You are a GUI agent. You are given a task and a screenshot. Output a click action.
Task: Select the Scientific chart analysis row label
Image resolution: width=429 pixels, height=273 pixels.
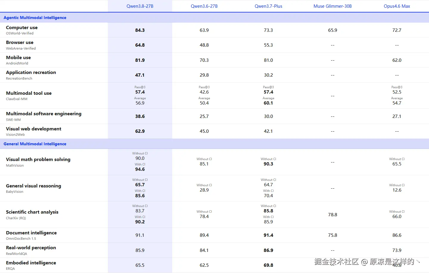[32, 212]
